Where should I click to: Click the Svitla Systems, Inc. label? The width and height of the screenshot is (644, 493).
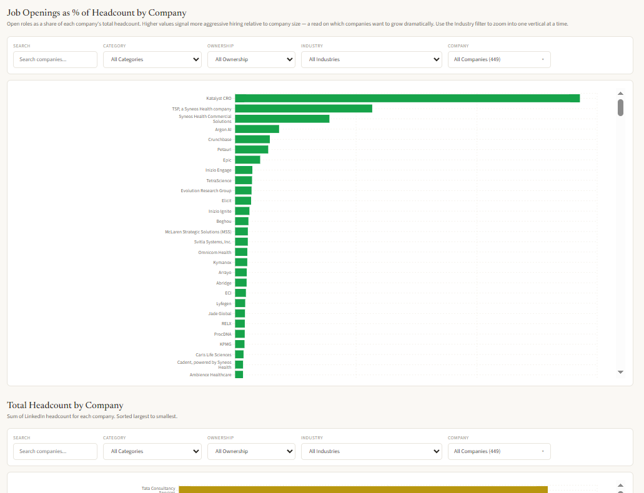pyautogui.click(x=213, y=242)
